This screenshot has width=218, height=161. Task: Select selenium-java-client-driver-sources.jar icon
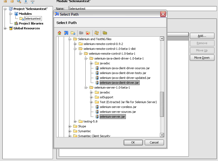(x=97, y=68)
